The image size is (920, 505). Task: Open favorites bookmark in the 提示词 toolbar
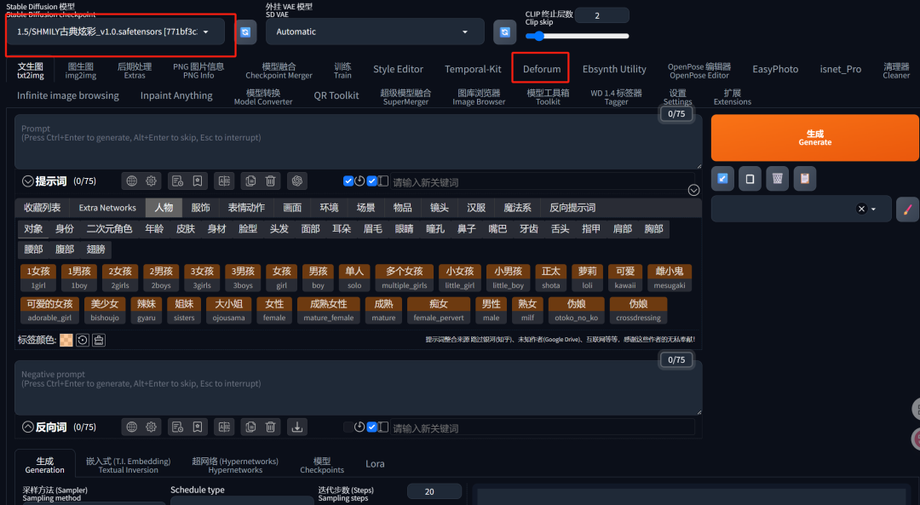tap(198, 181)
